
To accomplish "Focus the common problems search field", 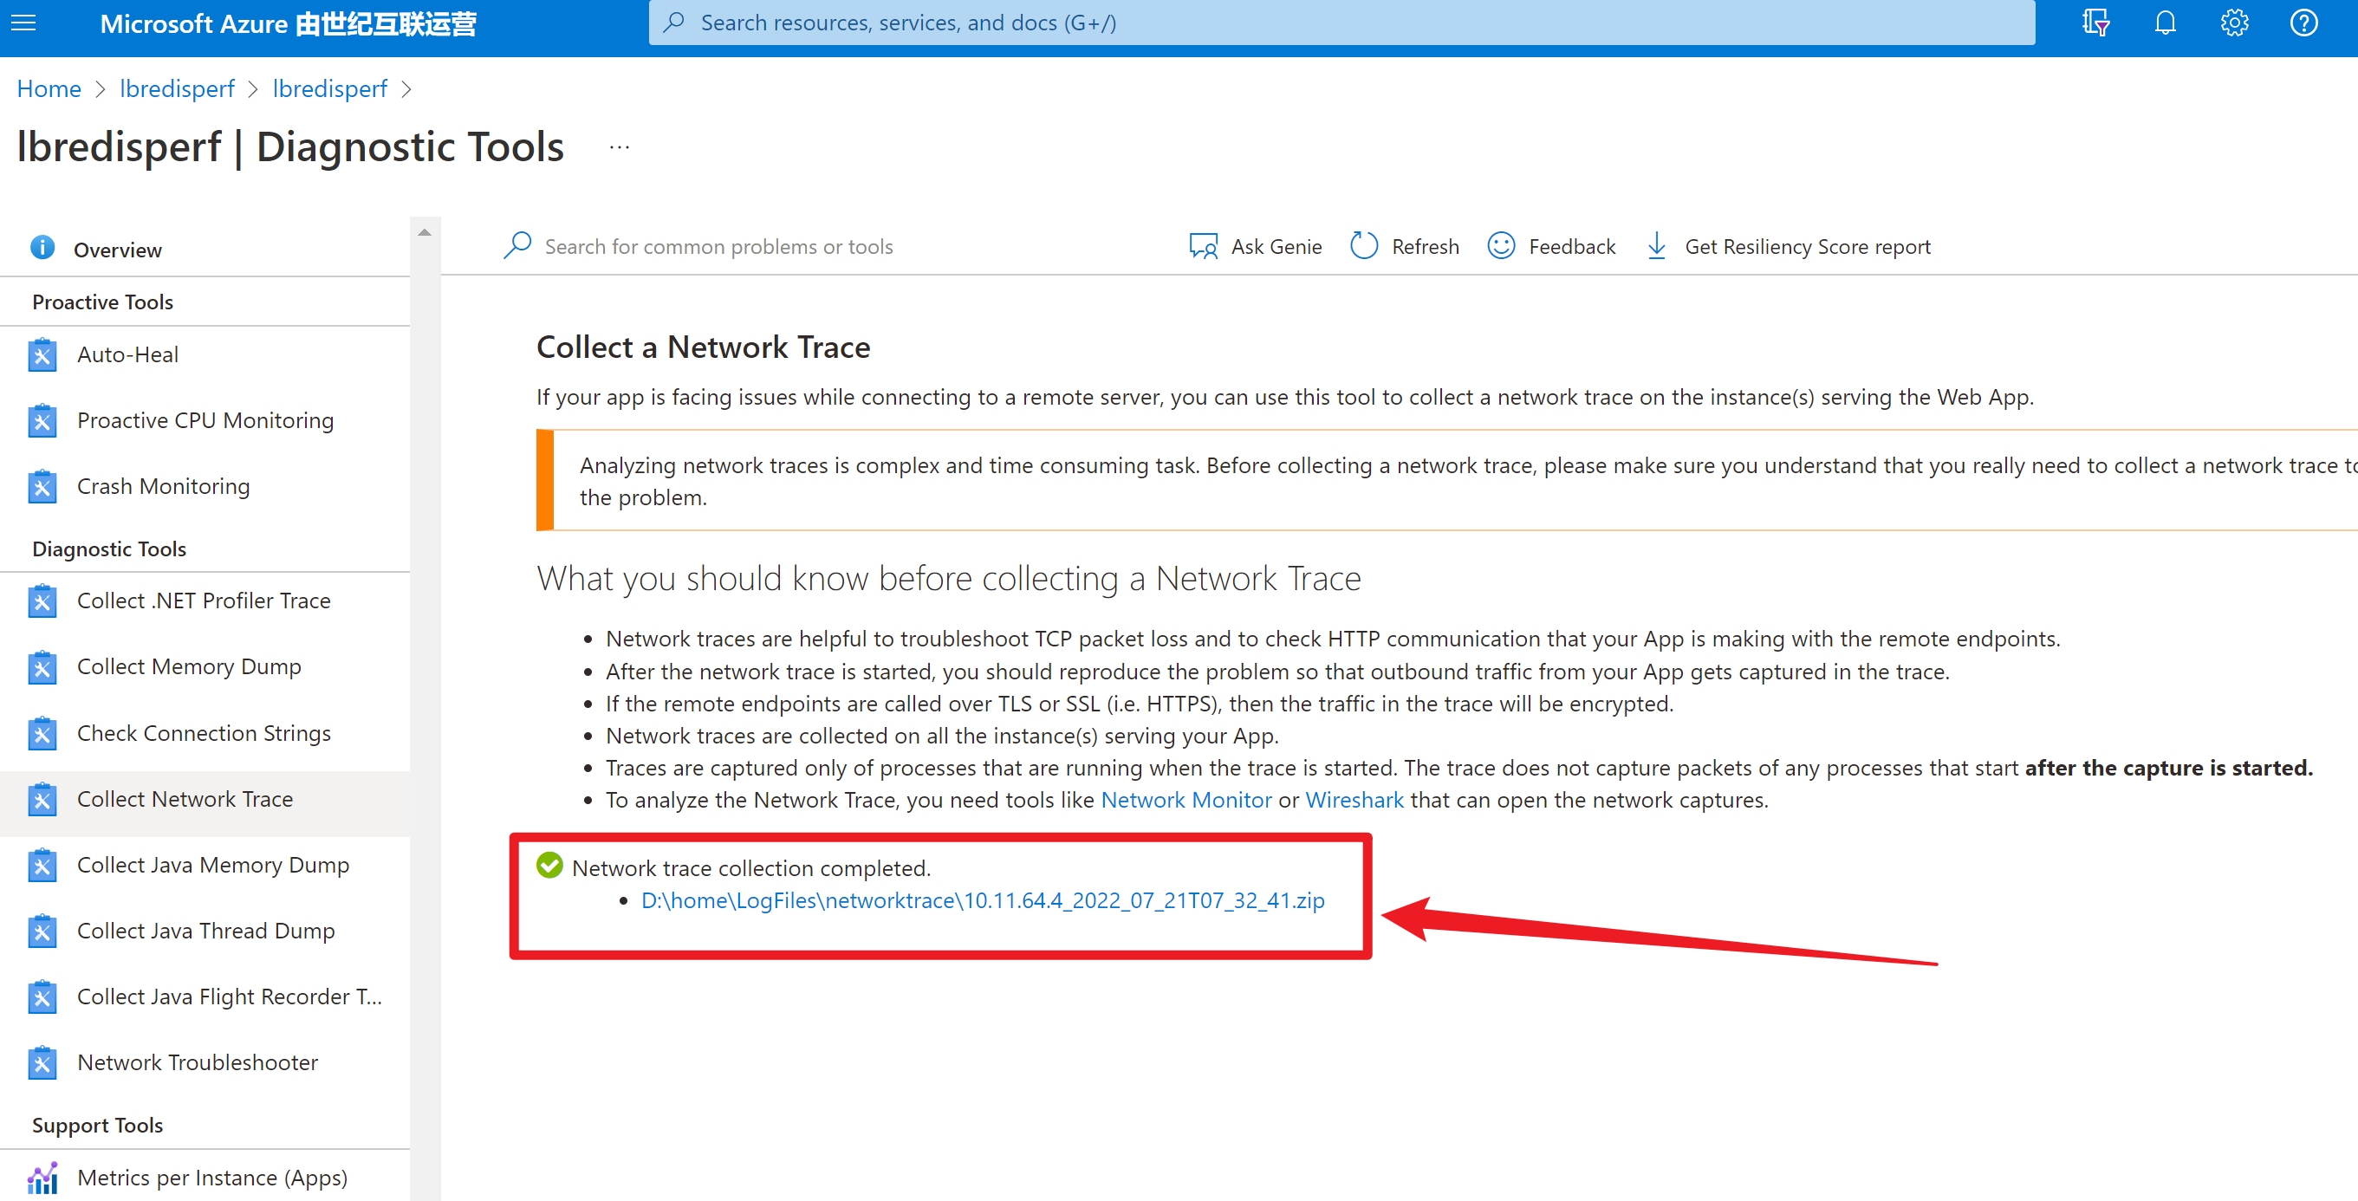I will pyautogui.click(x=718, y=246).
